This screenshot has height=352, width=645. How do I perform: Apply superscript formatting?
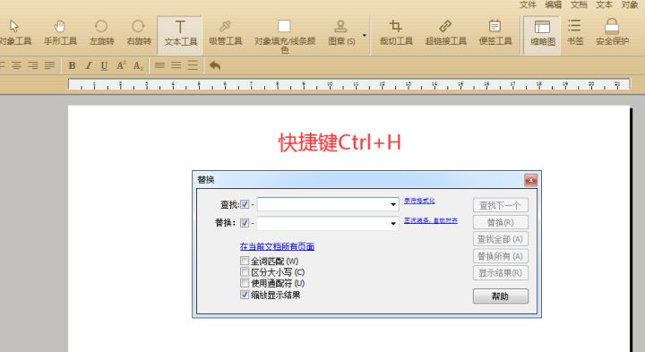(x=121, y=65)
